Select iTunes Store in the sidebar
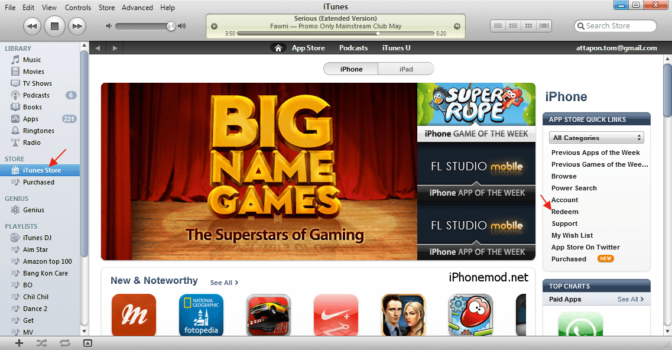The width and height of the screenshot is (672, 350). coord(40,170)
